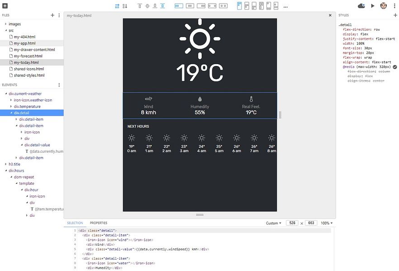399x271 pixels.
Task: Click the cloud sync icon
Action: (361, 6)
